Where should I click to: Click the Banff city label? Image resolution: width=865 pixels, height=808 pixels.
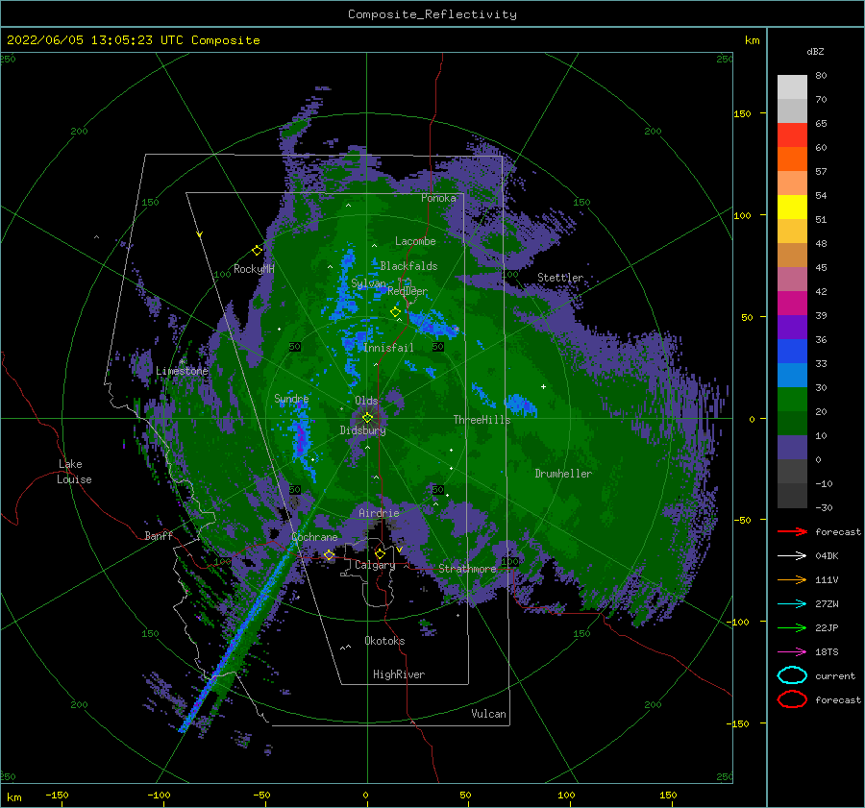tap(159, 535)
